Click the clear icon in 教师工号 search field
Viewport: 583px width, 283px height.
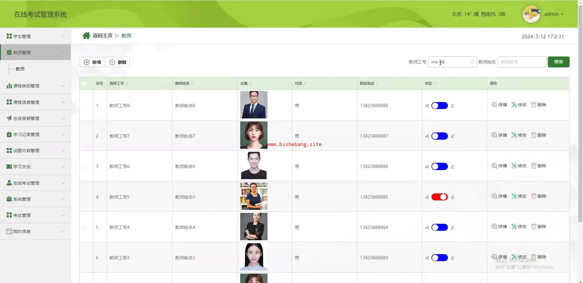pyautogui.click(x=472, y=62)
